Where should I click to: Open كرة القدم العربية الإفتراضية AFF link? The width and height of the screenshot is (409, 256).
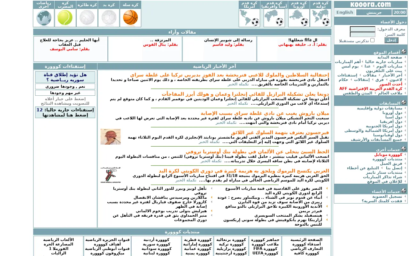click(371, 89)
